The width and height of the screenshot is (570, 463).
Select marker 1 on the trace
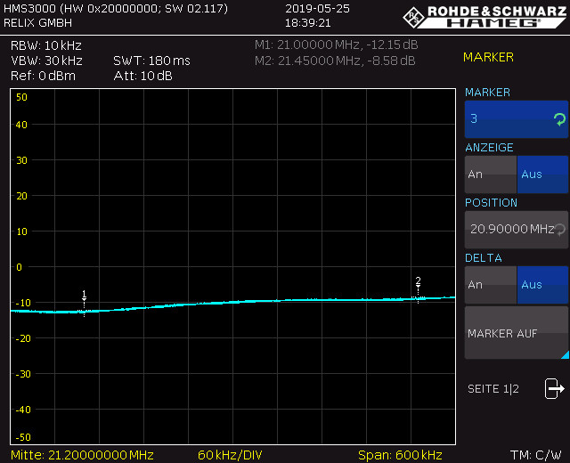[84, 303]
